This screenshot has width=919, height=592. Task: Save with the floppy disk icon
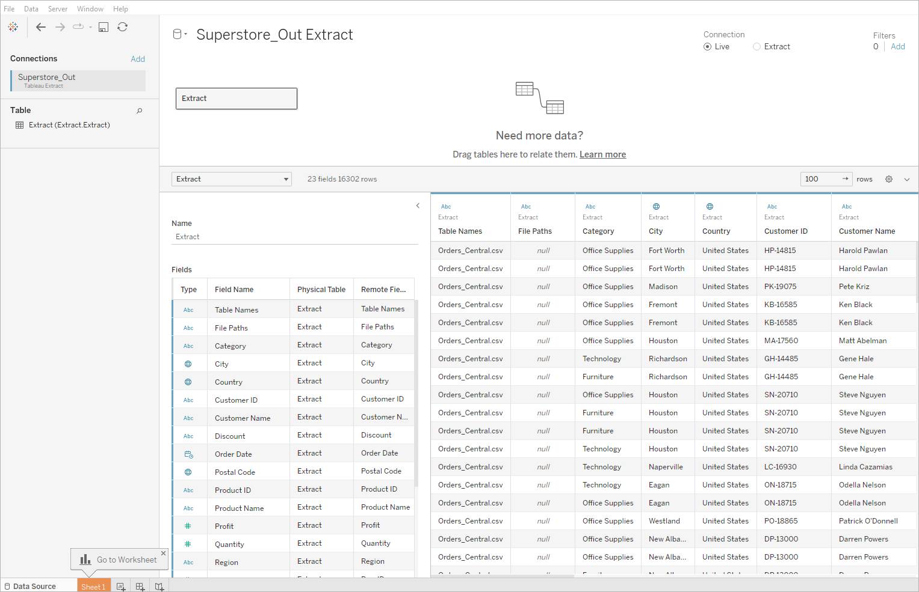click(104, 27)
